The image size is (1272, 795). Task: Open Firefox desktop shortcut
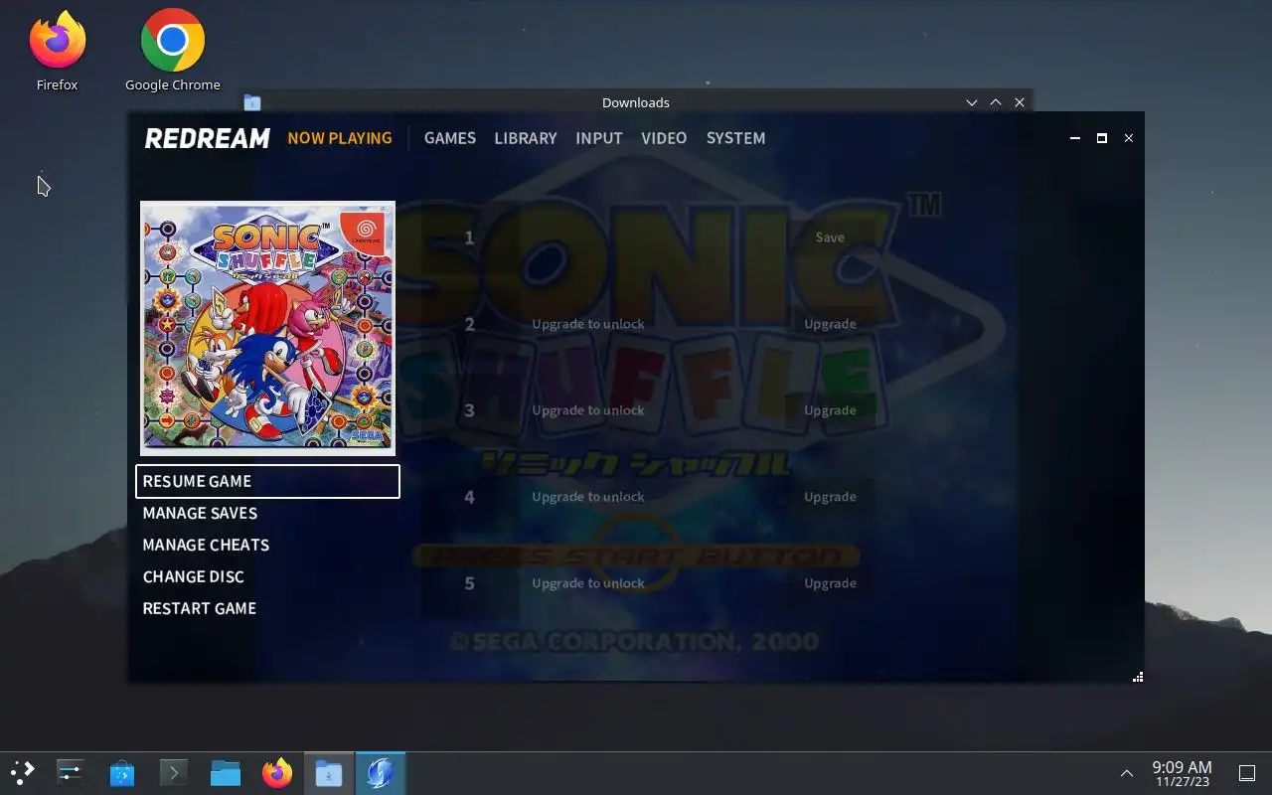pyautogui.click(x=58, y=50)
